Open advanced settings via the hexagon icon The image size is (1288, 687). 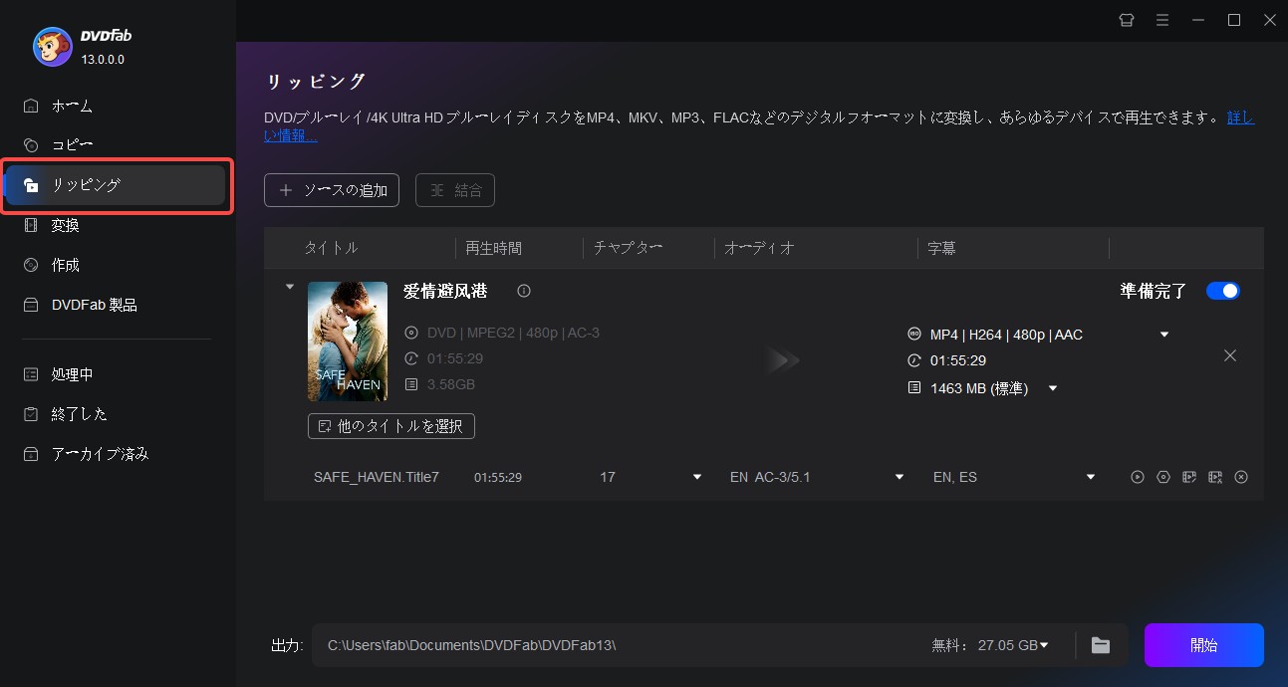click(1162, 477)
